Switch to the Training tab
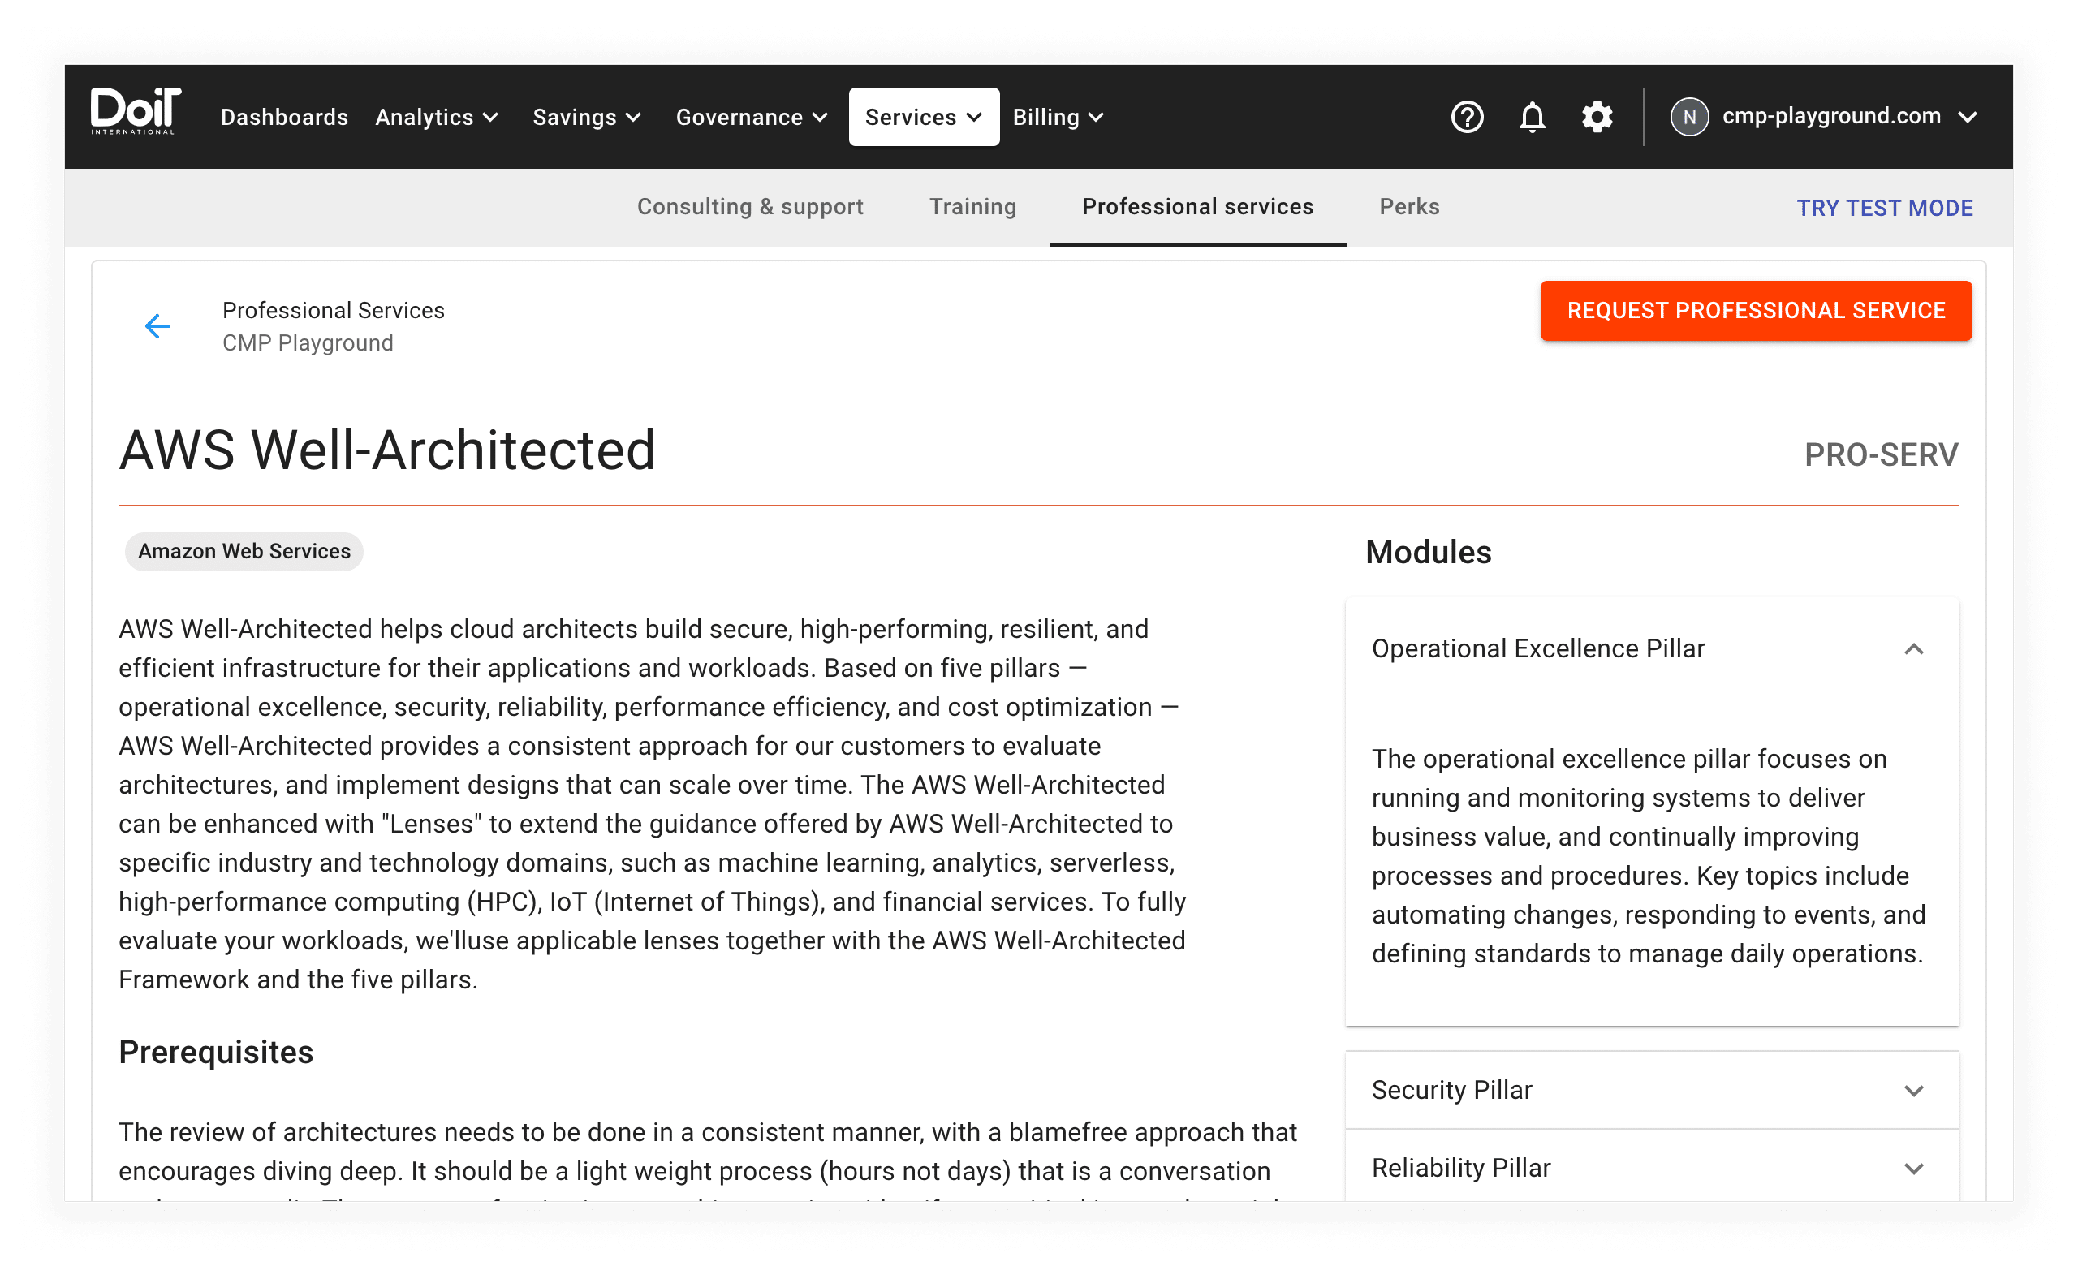 pos(972,206)
